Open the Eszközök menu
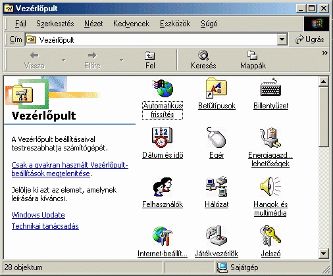The width and height of the screenshot is (333, 276). click(175, 24)
